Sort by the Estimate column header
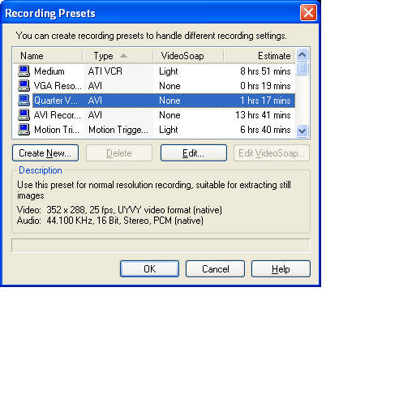 pos(259,56)
